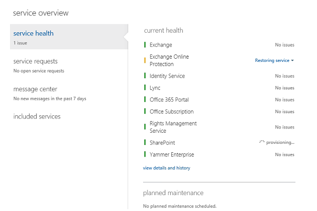Expand the Restoring service dropdown

tap(274, 60)
